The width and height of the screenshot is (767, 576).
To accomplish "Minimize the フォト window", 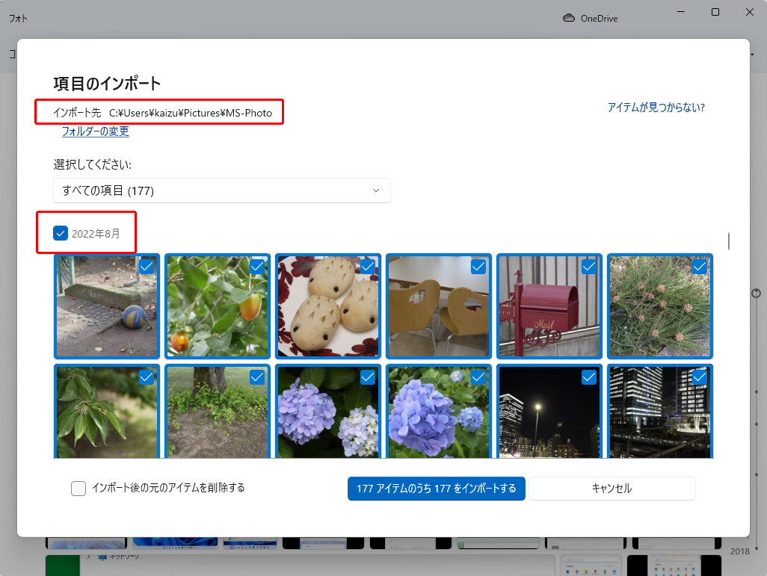I will pyautogui.click(x=681, y=12).
